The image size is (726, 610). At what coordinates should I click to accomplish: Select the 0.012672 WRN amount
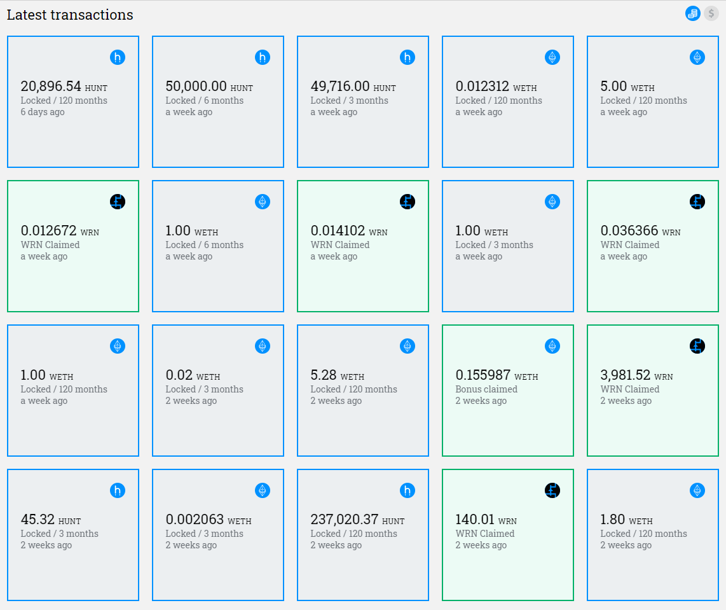click(x=60, y=231)
